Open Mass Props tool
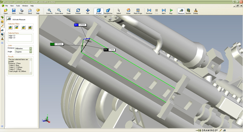Screen dimensions: 243x132 [x=138, y=11]
